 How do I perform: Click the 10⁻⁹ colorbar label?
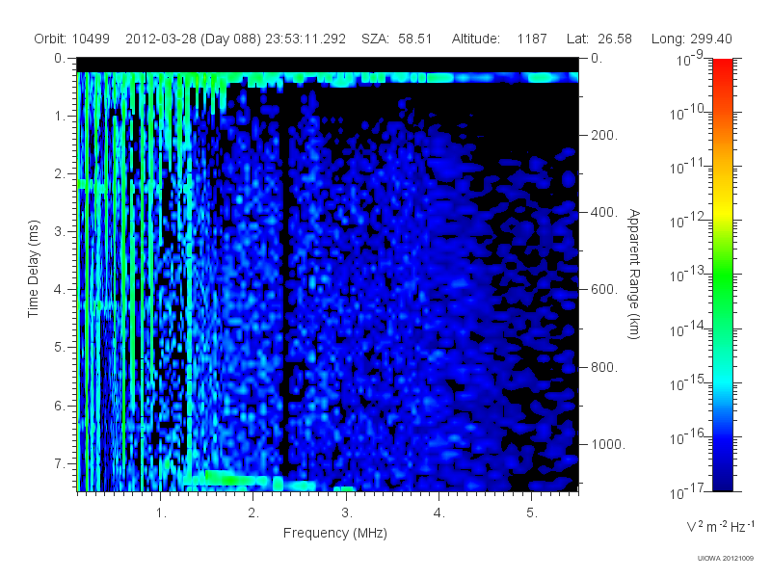[x=690, y=59]
